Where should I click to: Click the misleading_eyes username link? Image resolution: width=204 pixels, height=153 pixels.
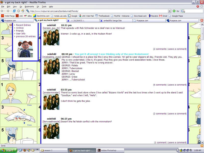(52, 57)
